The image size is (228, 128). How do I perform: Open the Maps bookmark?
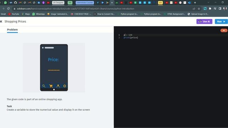point(26,14)
